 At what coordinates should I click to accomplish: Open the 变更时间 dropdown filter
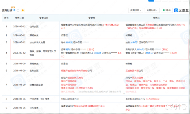(152, 10)
